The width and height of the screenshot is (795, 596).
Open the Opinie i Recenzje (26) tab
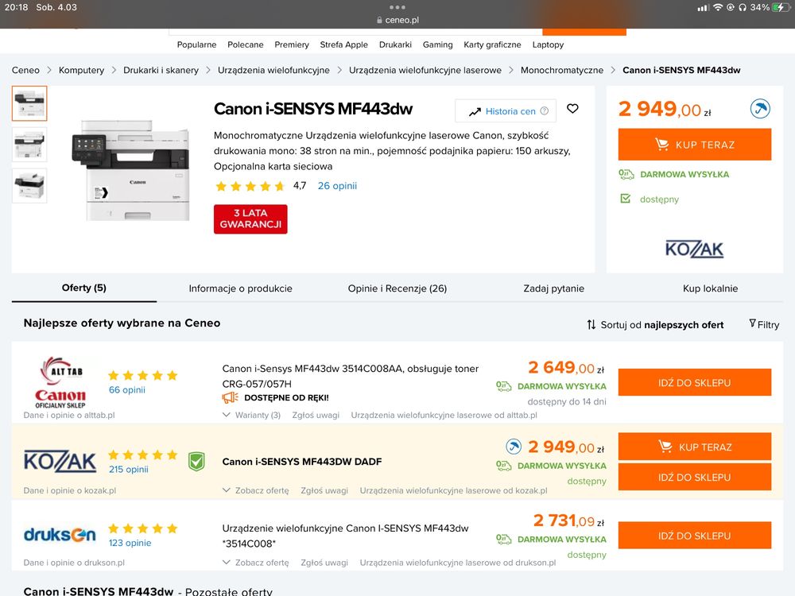(397, 288)
